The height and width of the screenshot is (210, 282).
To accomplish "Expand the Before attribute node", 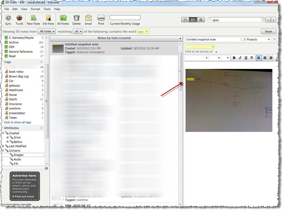I will [8, 142].
